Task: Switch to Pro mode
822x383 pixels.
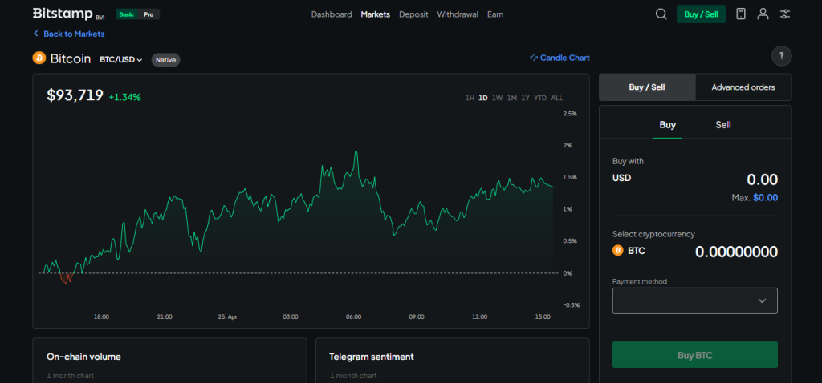Action: (149, 14)
